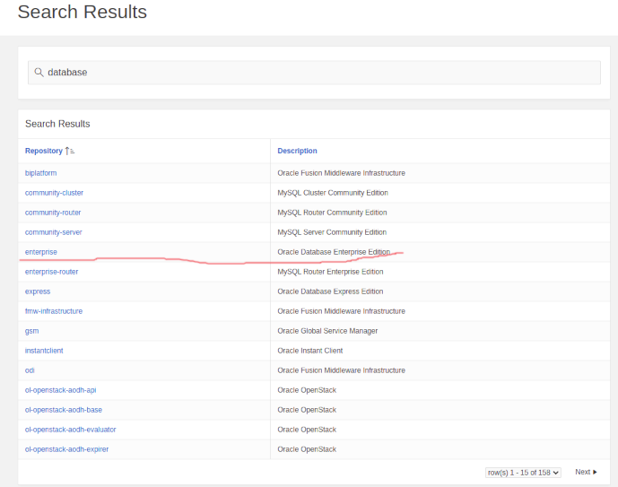Click the 'Search Results' panel heading
This screenshot has width=618, height=487.
(57, 124)
